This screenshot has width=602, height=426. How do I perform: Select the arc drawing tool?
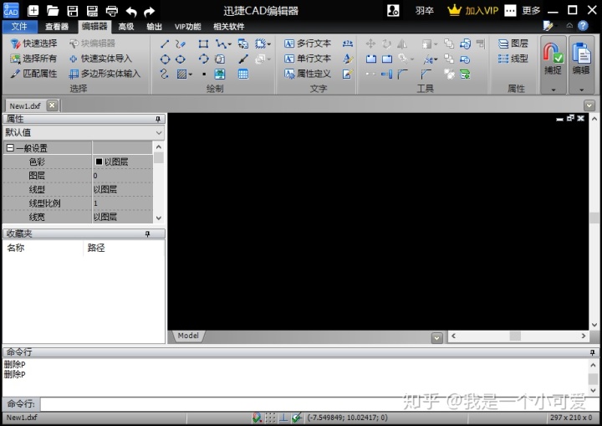(203, 59)
